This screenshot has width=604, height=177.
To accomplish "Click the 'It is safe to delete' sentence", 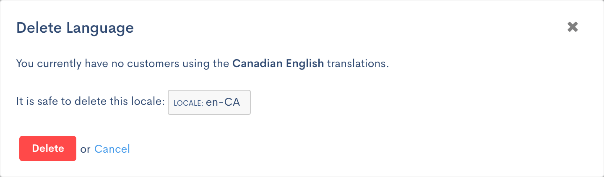I will (x=90, y=102).
